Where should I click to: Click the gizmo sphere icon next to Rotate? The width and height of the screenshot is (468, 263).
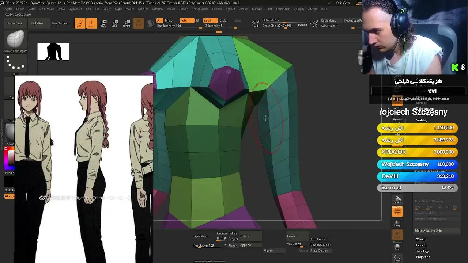coord(138,24)
